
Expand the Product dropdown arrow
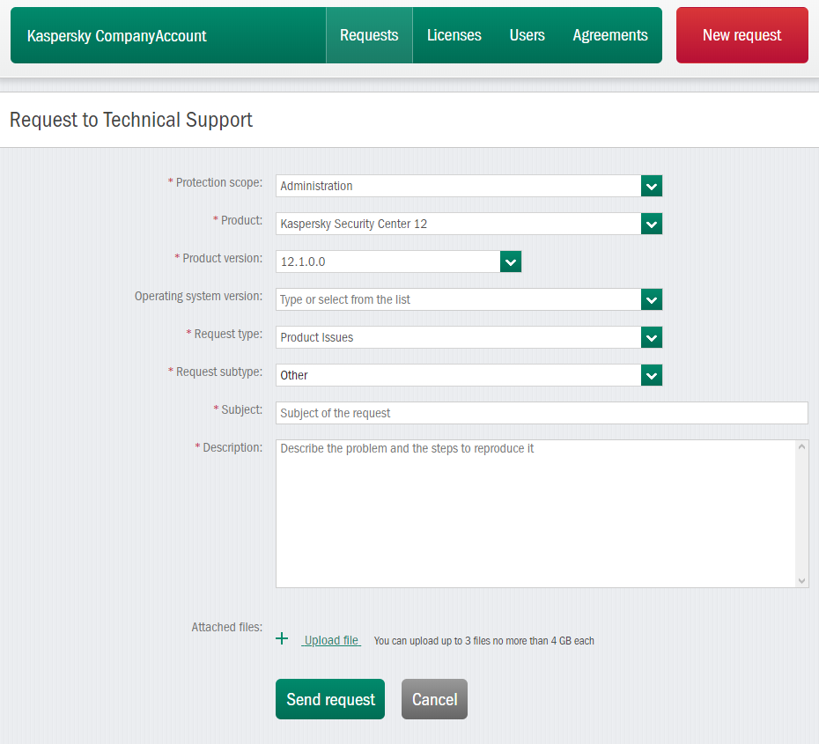tap(651, 224)
